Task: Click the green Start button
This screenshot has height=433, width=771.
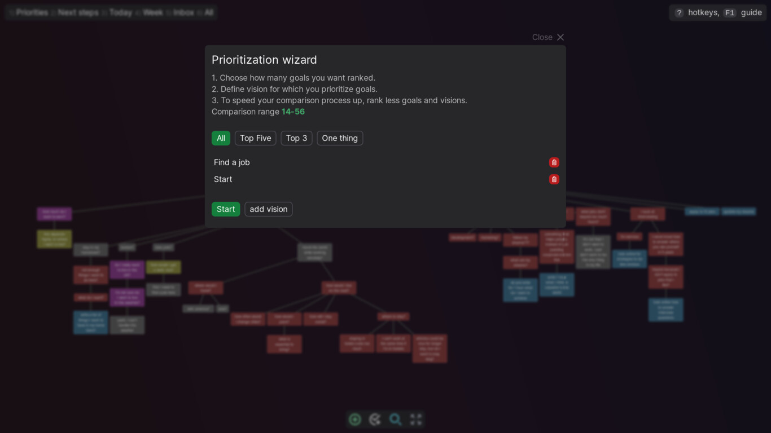Action: [x=226, y=209]
